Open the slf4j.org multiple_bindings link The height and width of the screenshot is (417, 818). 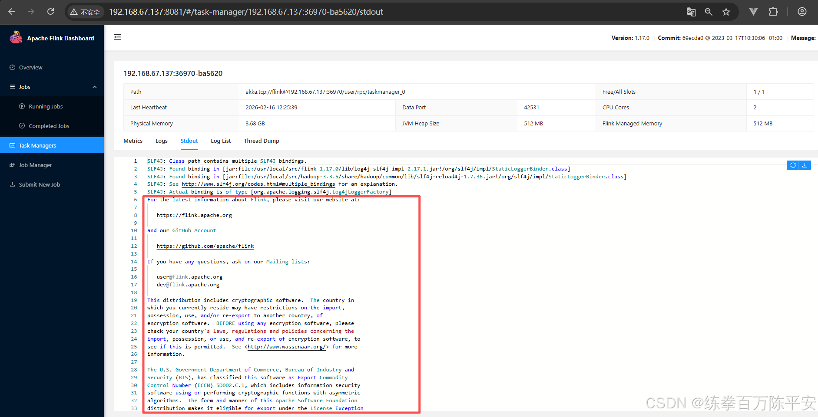[258, 184]
